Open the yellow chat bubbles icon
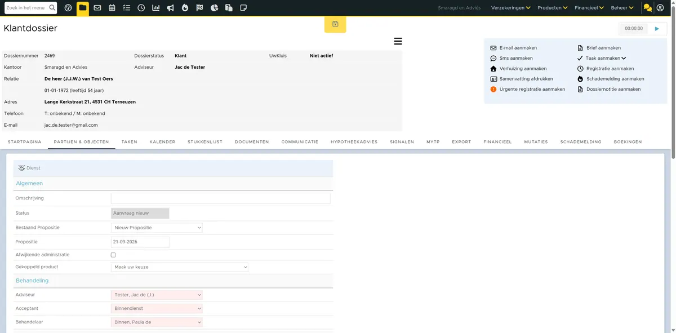The width and height of the screenshot is (676, 333). (647, 8)
